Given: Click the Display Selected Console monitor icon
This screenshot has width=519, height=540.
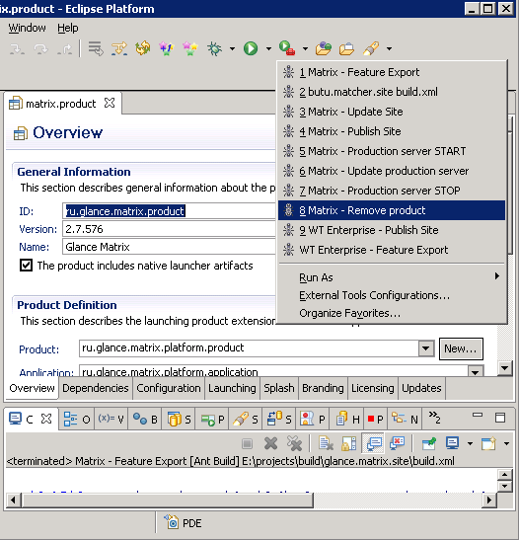Looking at the screenshot, I should pyautogui.click(x=452, y=443).
